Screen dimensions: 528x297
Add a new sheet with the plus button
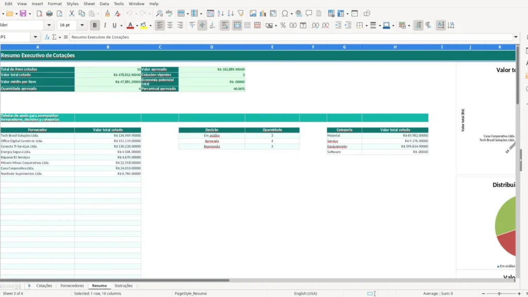coord(29,286)
